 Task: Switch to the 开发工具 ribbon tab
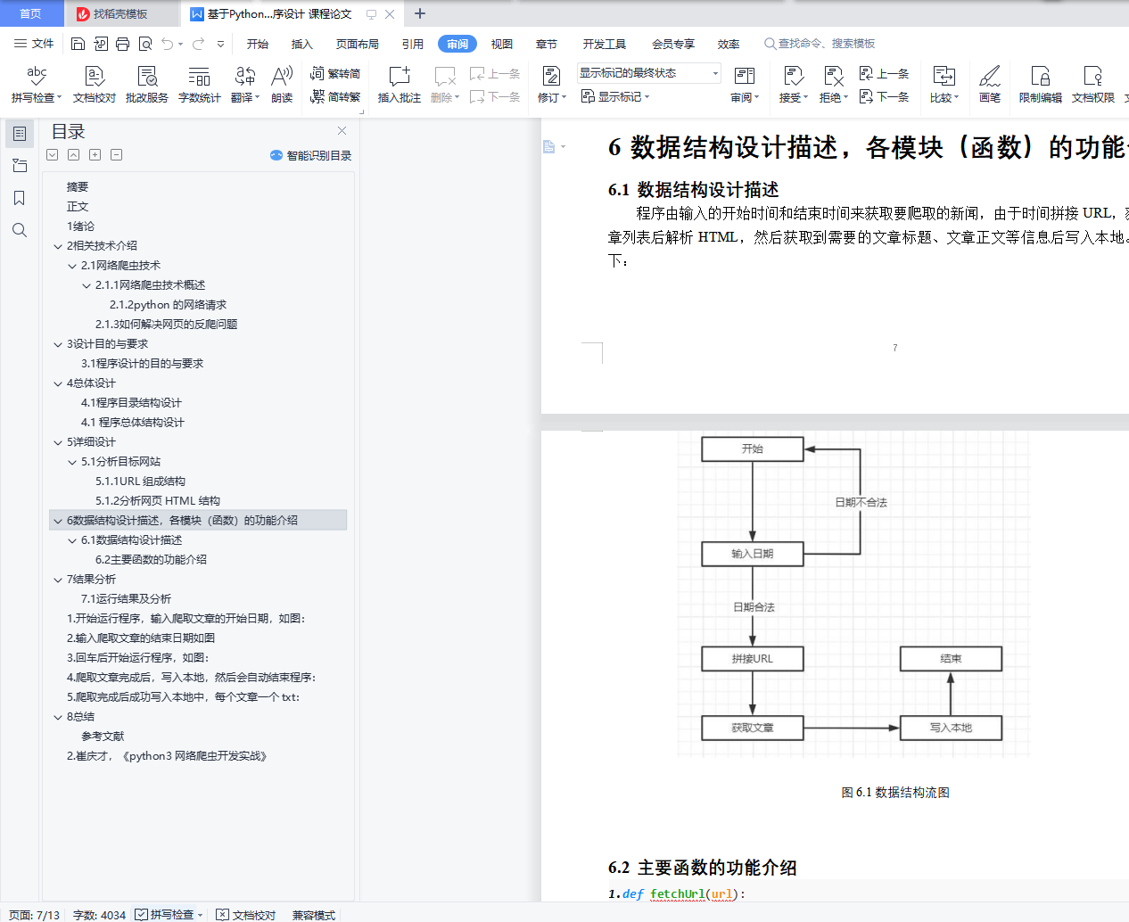pos(605,44)
